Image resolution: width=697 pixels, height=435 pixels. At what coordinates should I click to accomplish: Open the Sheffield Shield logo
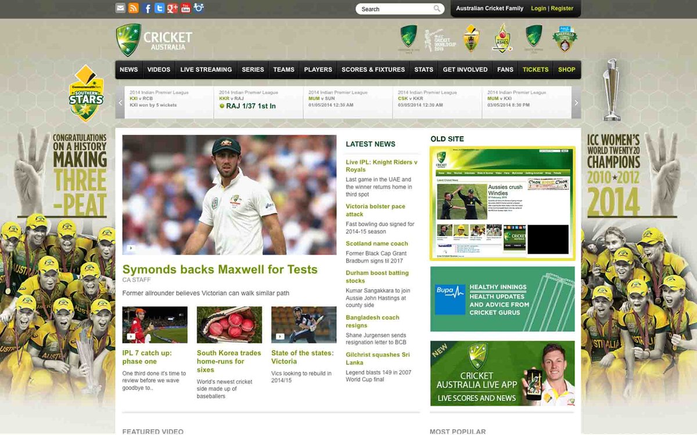coord(565,39)
